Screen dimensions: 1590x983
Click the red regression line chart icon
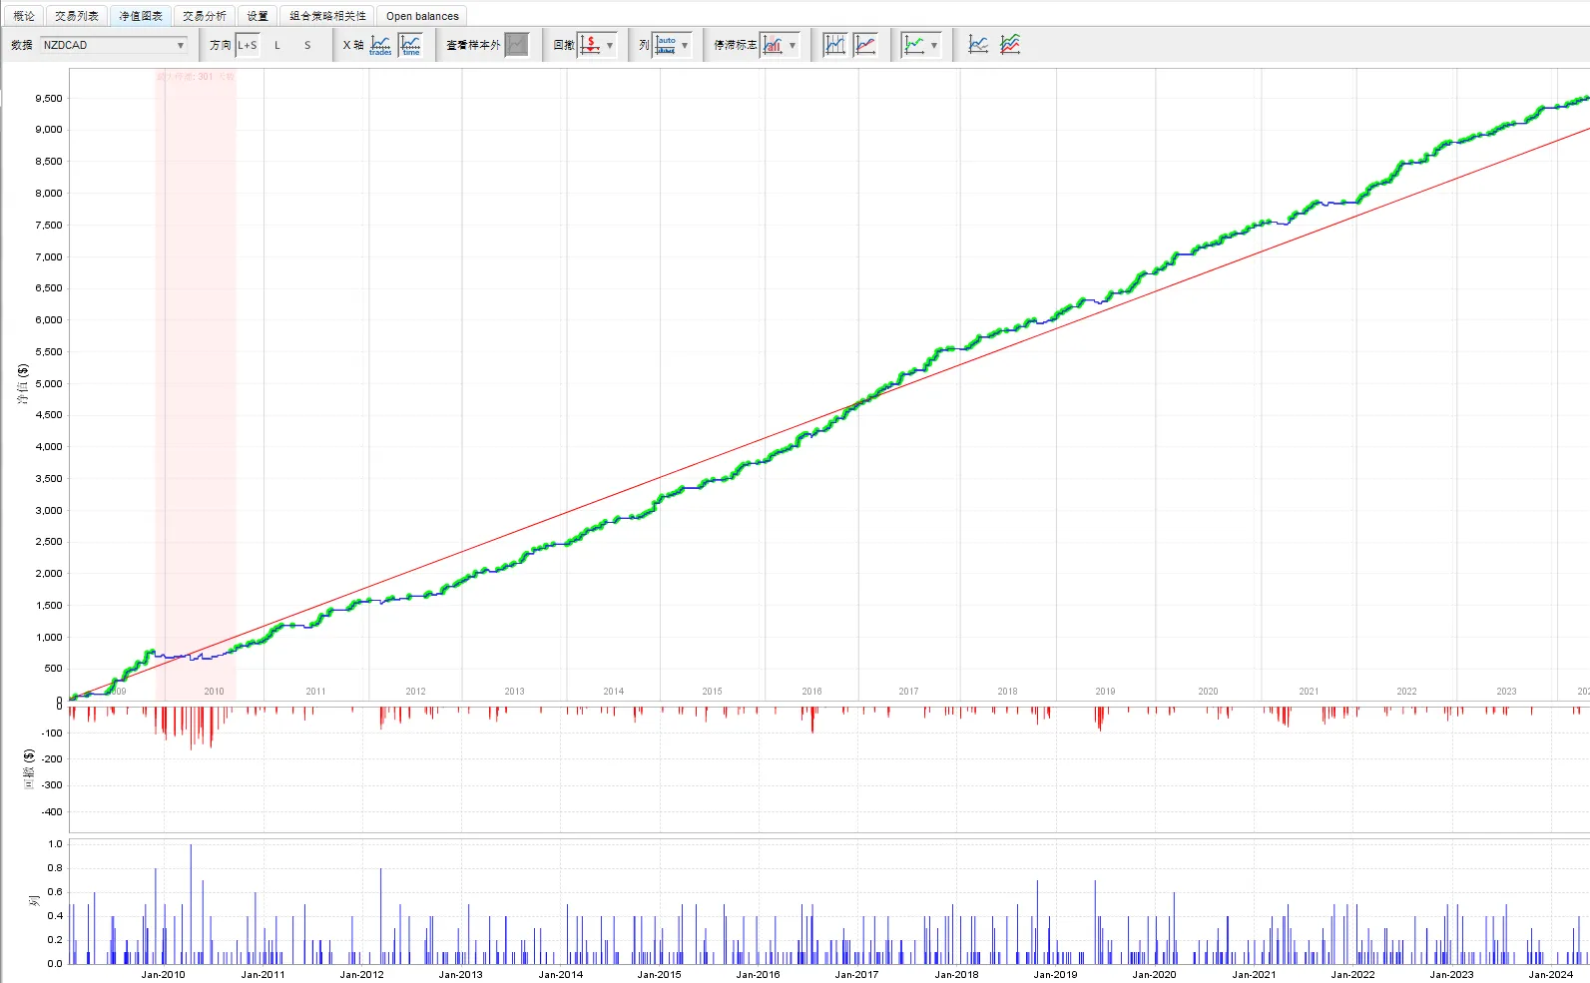[x=865, y=45]
